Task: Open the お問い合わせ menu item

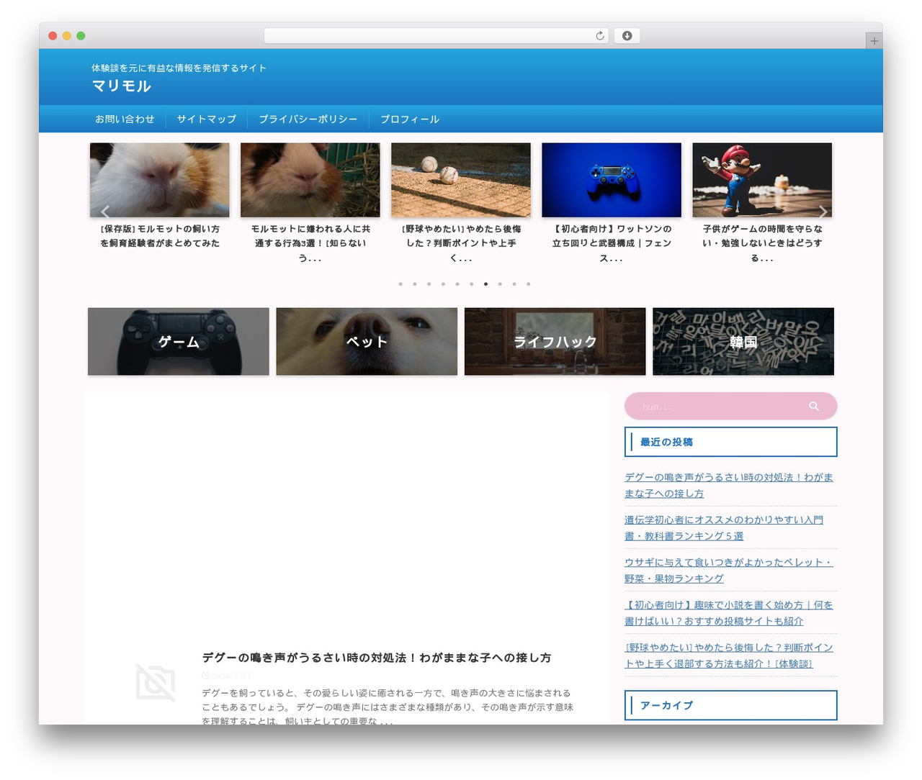Action: tap(125, 119)
